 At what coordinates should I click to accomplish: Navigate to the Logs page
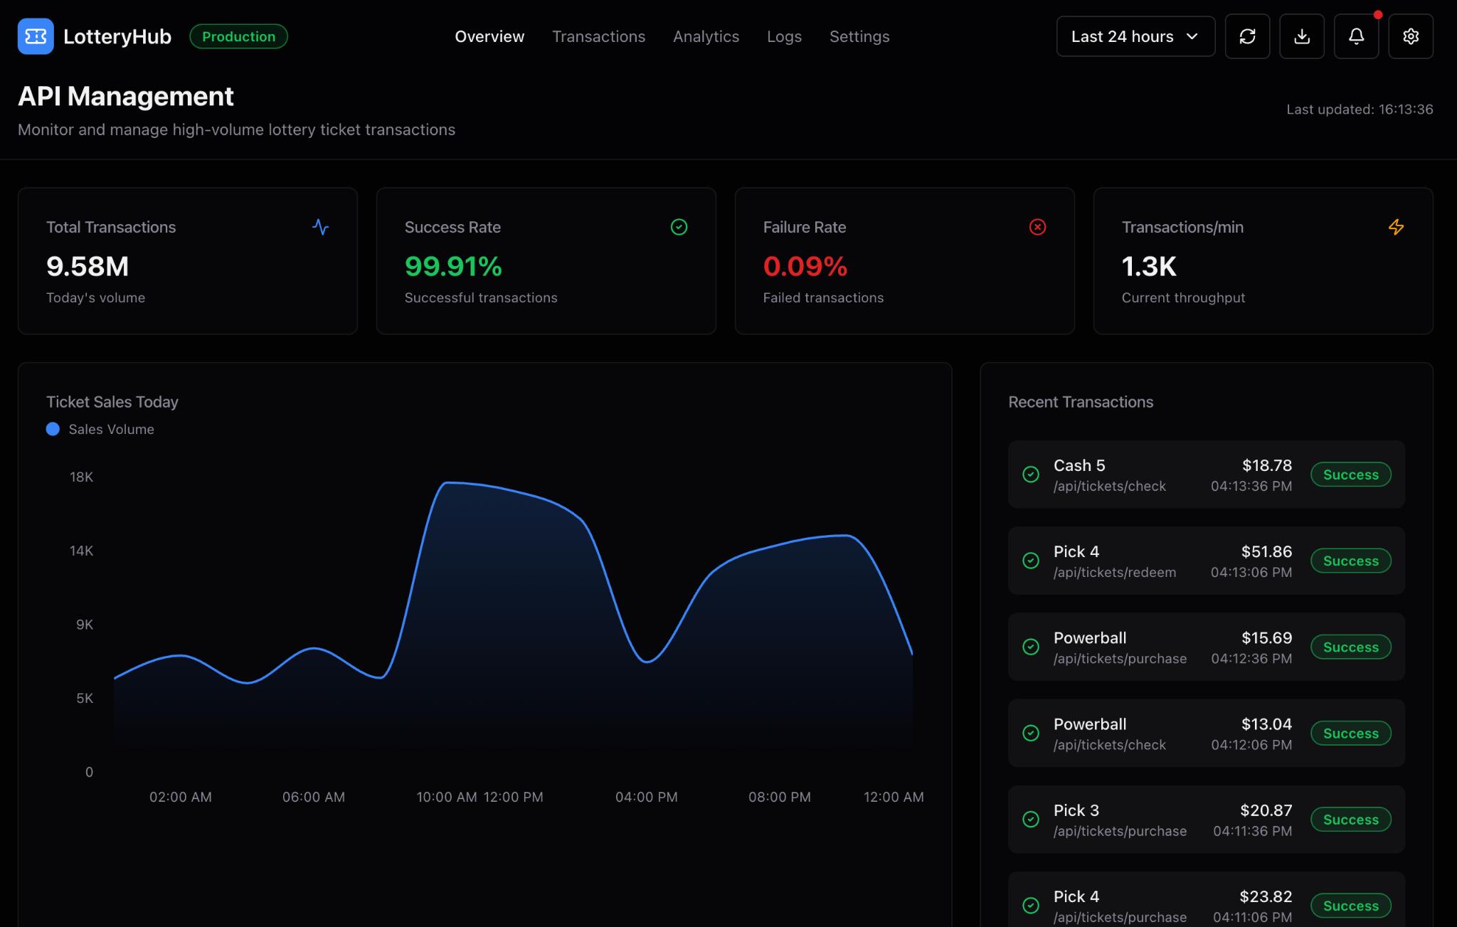784,36
